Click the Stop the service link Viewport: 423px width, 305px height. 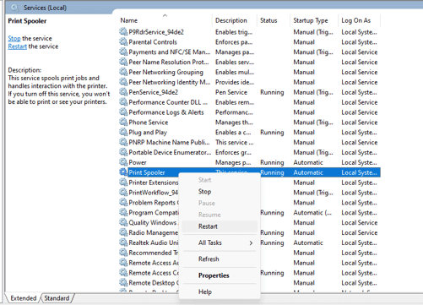(14, 38)
